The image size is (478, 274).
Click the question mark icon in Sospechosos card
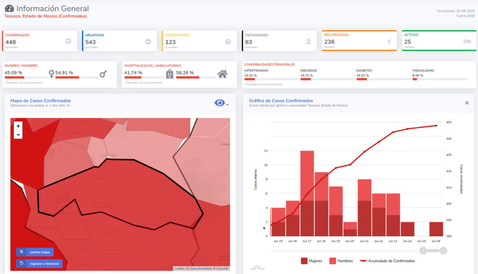[228, 42]
